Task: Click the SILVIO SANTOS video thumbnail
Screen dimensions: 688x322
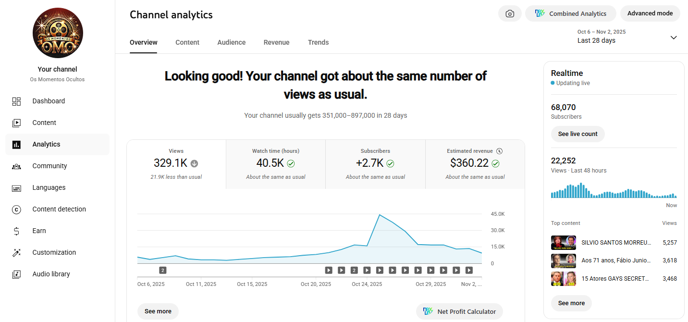Action: click(x=563, y=243)
